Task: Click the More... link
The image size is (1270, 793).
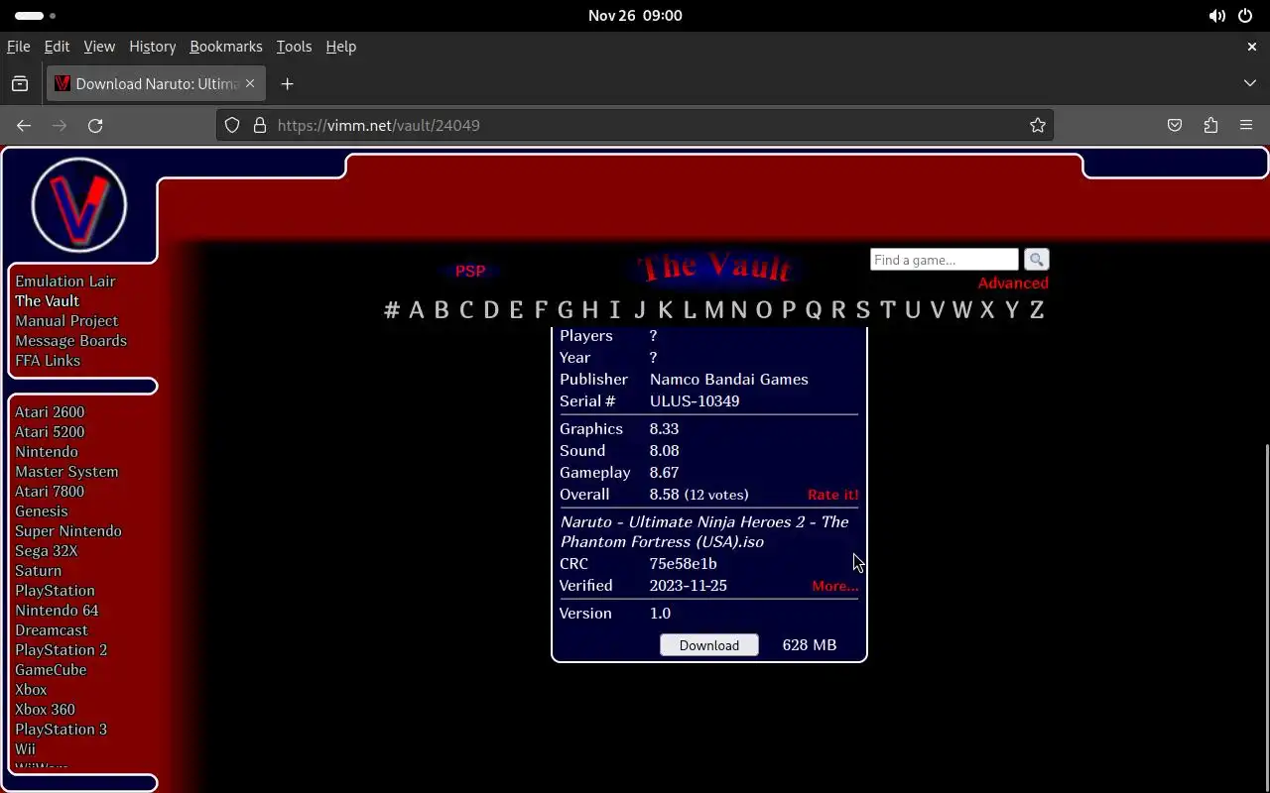Action: [x=835, y=586]
